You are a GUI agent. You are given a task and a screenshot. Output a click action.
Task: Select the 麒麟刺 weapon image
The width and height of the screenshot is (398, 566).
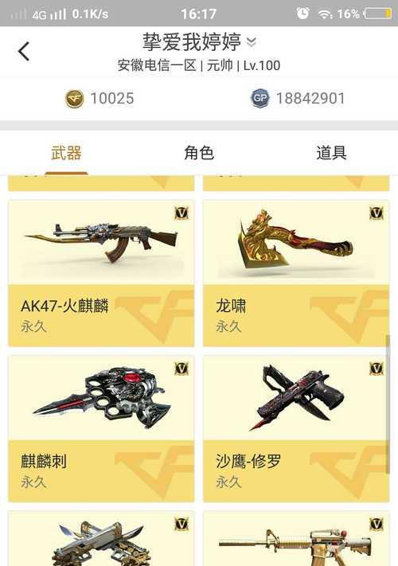(102, 397)
